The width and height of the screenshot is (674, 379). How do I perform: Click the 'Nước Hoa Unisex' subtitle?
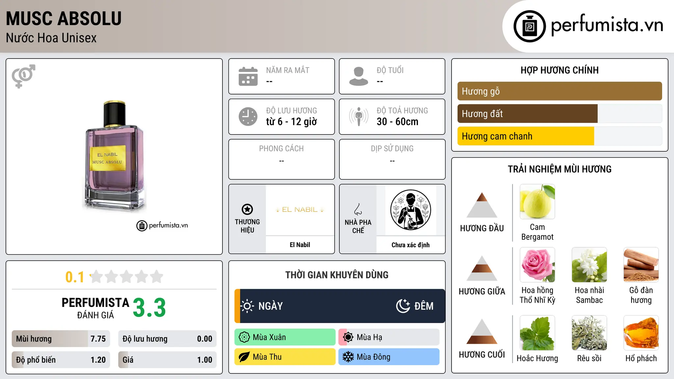[x=51, y=38]
